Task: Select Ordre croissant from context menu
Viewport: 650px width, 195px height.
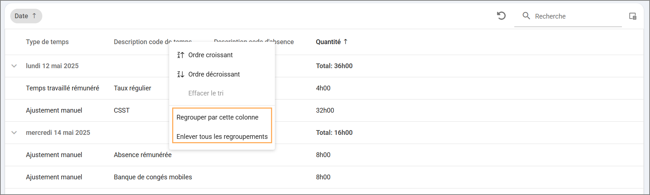Action: [x=210, y=55]
